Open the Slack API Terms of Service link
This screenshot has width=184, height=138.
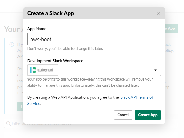tap(137, 97)
